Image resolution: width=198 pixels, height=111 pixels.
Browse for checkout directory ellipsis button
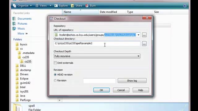(144, 44)
